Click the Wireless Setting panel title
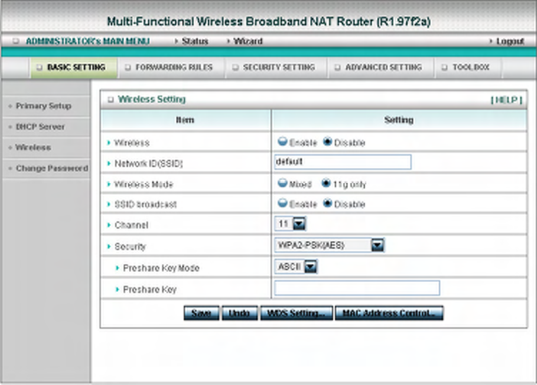This screenshot has width=537, height=385. click(x=152, y=99)
